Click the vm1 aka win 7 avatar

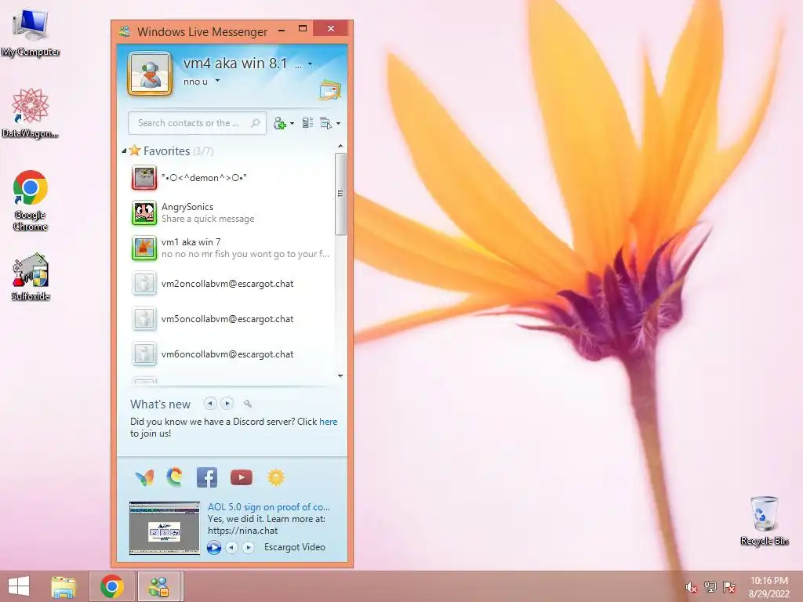click(144, 248)
